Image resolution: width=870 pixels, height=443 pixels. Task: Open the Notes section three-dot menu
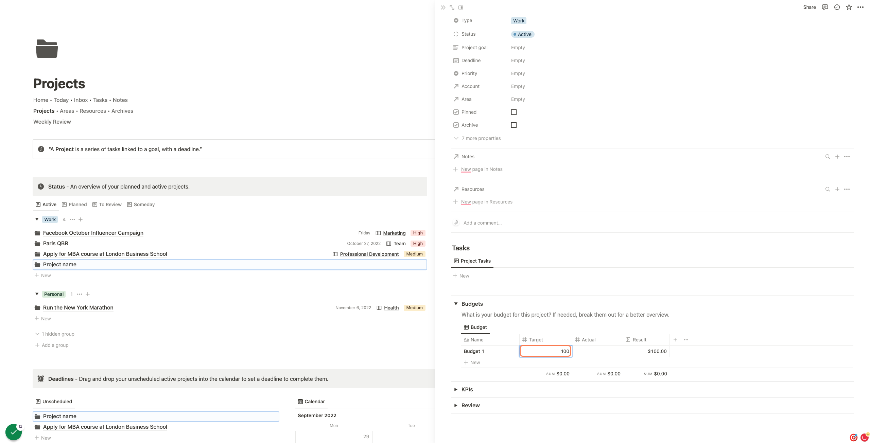(x=847, y=157)
